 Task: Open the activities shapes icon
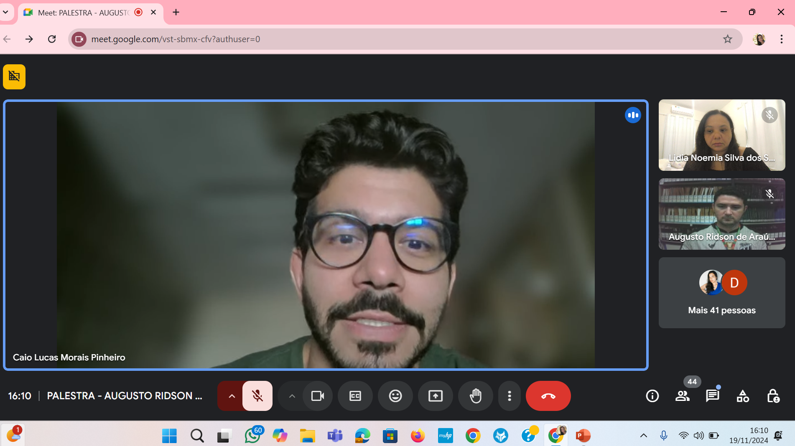(x=742, y=395)
